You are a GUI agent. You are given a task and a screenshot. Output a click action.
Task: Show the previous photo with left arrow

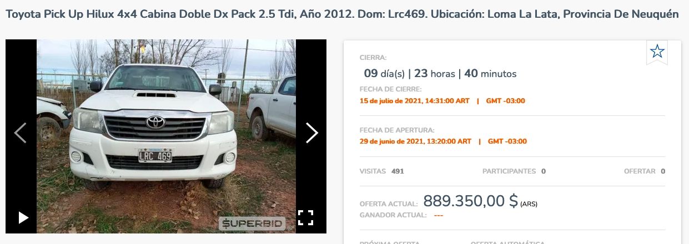pyautogui.click(x=20, y=133)
